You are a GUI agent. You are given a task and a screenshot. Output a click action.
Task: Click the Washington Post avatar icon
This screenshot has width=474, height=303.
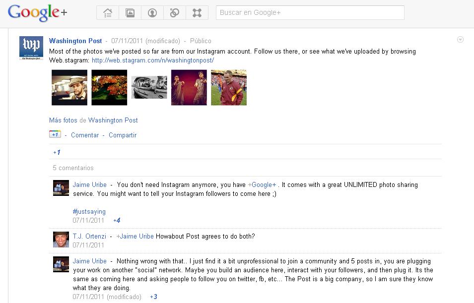(x=31, y=48)
